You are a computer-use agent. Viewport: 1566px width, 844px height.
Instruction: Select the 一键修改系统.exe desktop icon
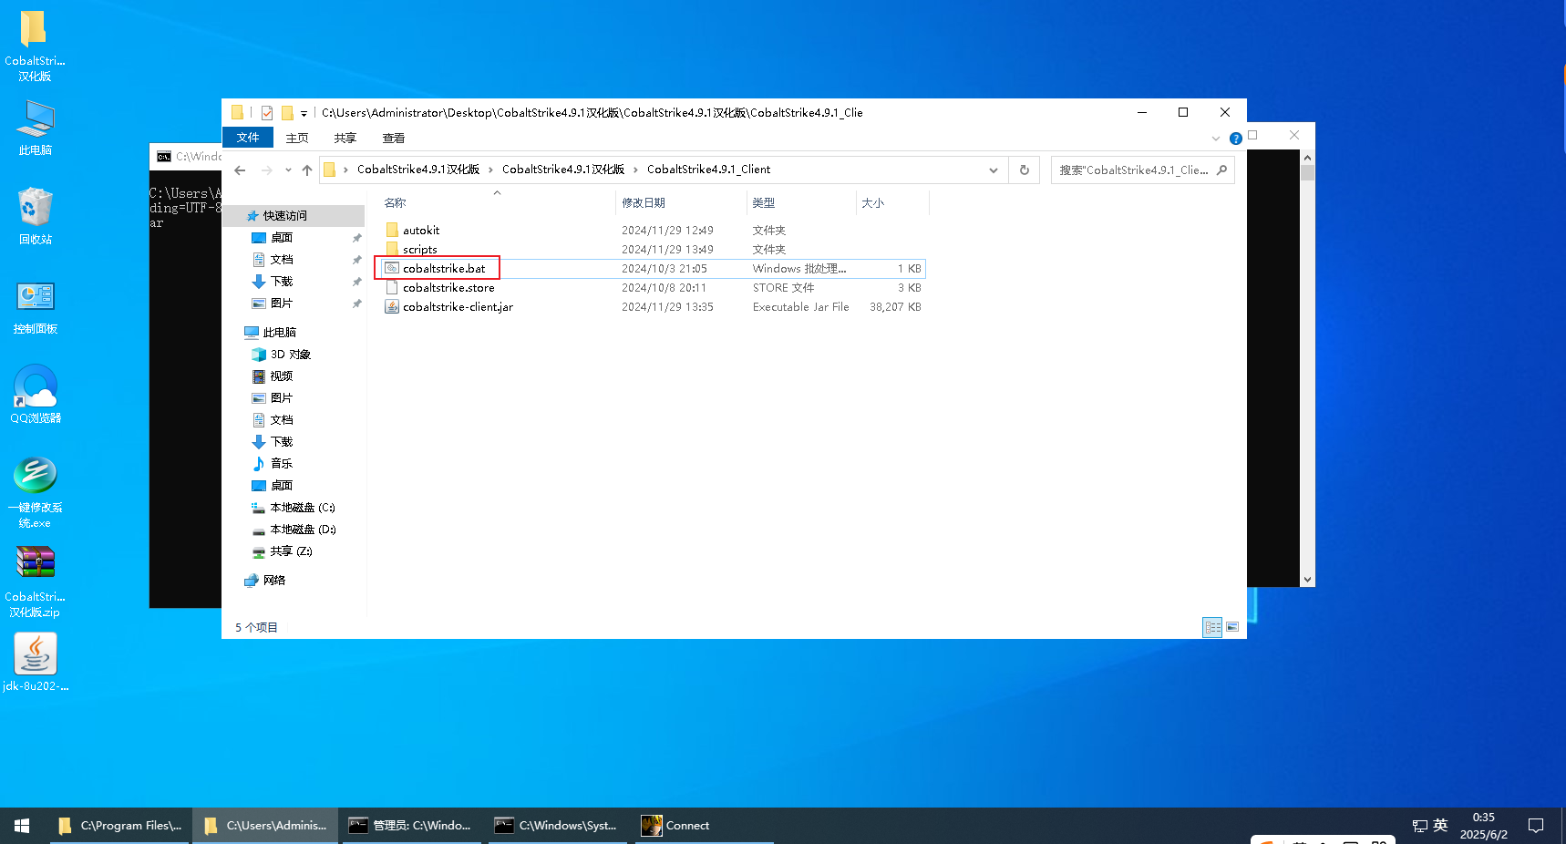[35, 492]
